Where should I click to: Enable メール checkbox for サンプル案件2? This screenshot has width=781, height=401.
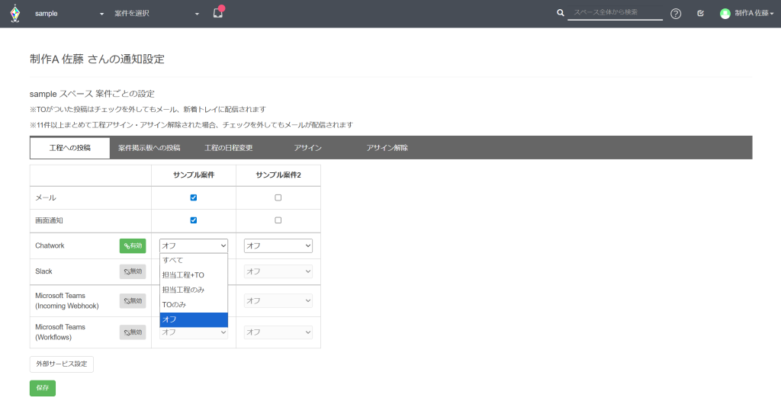[278, 197]
